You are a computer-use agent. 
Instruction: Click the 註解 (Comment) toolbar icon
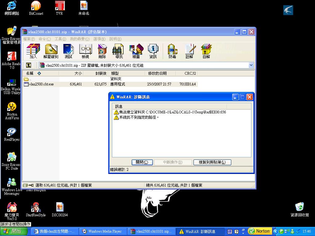189,51
